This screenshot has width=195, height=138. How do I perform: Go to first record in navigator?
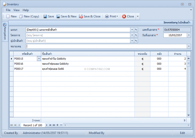(x=12, y=125)
